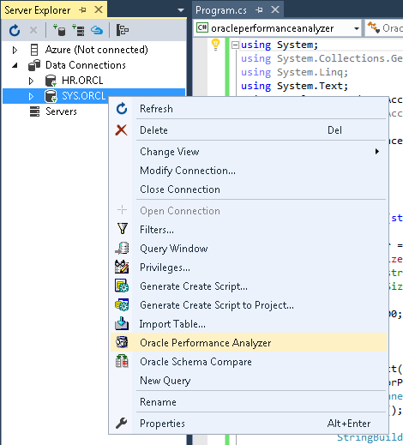Viewport: 403px width, 445px height.
Task: Click the 'using System;' code line
Action: (x=280, y=45)
